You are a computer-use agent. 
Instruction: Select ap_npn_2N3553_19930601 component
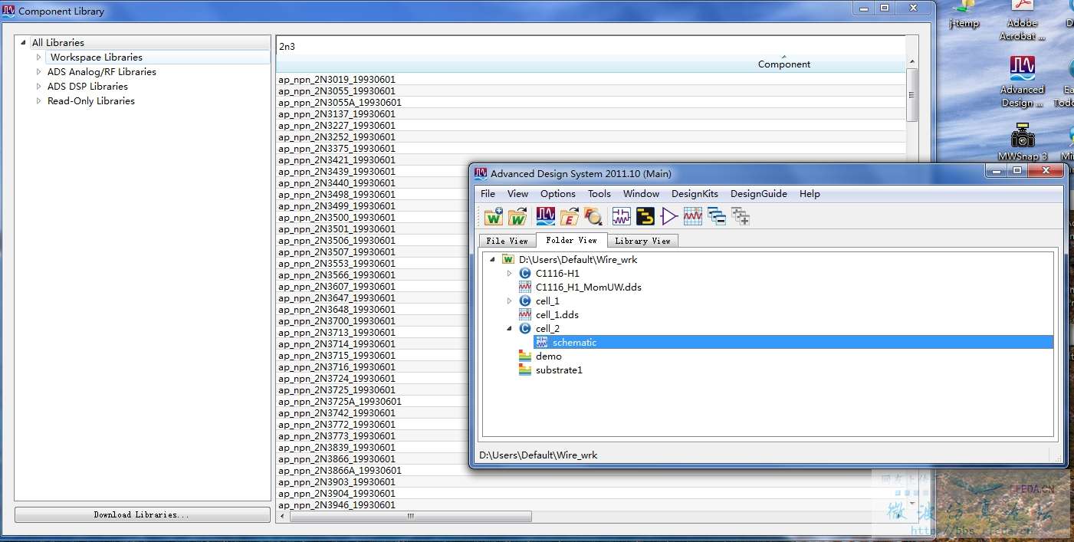(337, 264)
